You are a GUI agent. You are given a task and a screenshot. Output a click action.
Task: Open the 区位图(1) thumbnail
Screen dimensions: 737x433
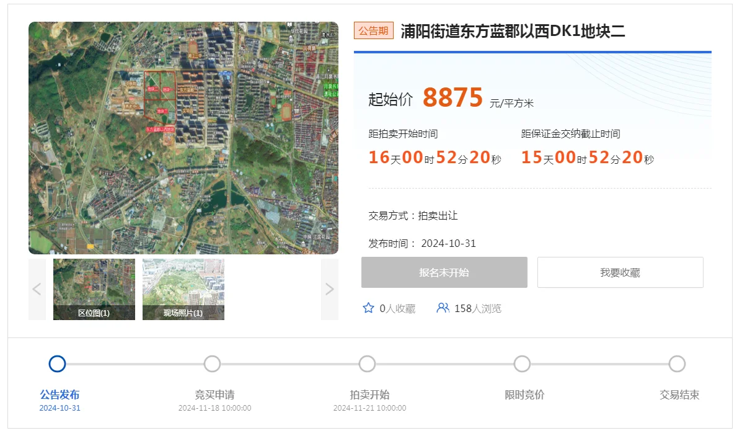coord(94,289)
